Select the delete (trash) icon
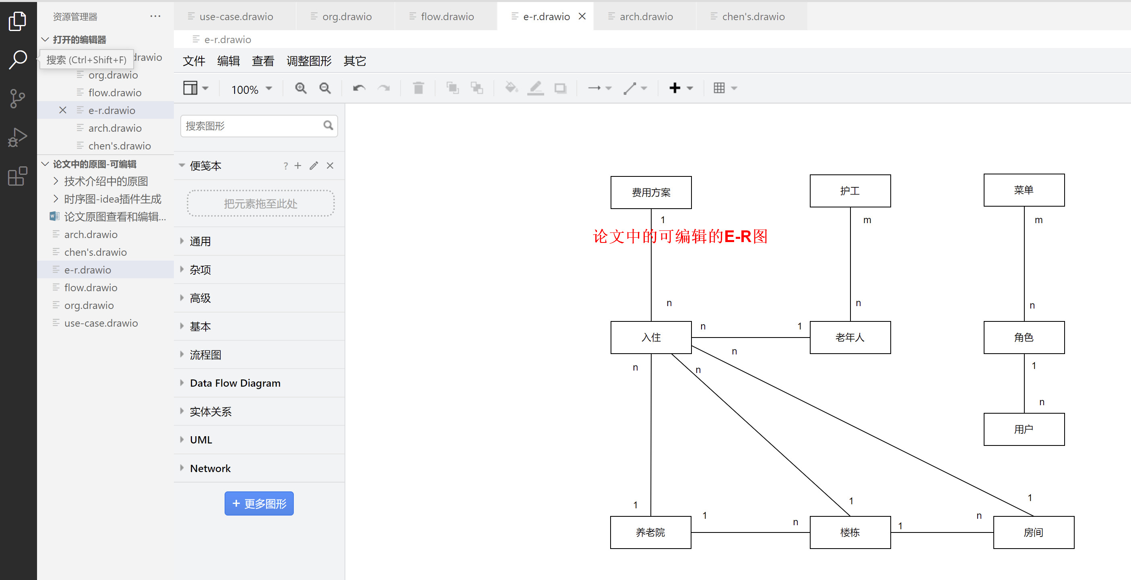Viewport: 1131px width, 580px height. (x=419, y=88)
